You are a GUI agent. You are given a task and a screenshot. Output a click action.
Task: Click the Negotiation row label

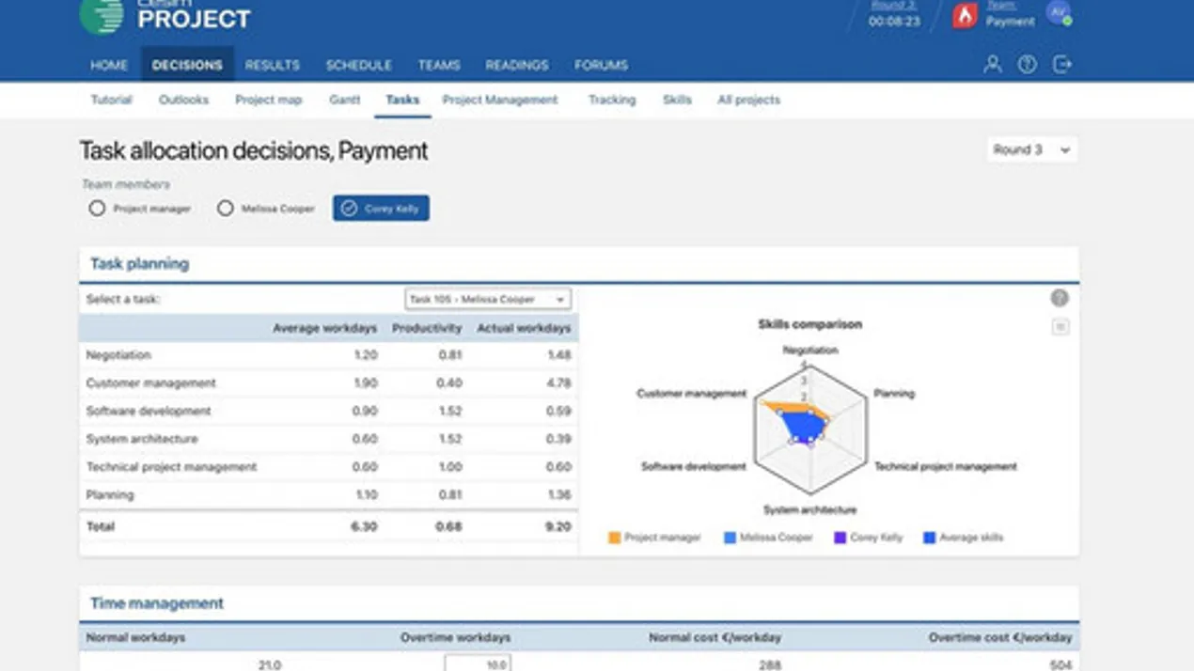pos(118,355)
